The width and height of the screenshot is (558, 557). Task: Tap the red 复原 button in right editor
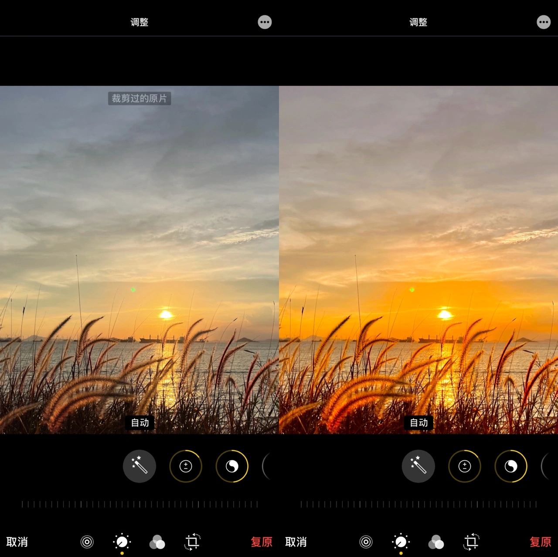[540, 542]
